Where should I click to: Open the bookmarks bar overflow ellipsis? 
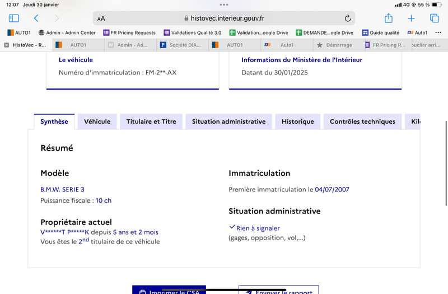(x=438, y=32)
